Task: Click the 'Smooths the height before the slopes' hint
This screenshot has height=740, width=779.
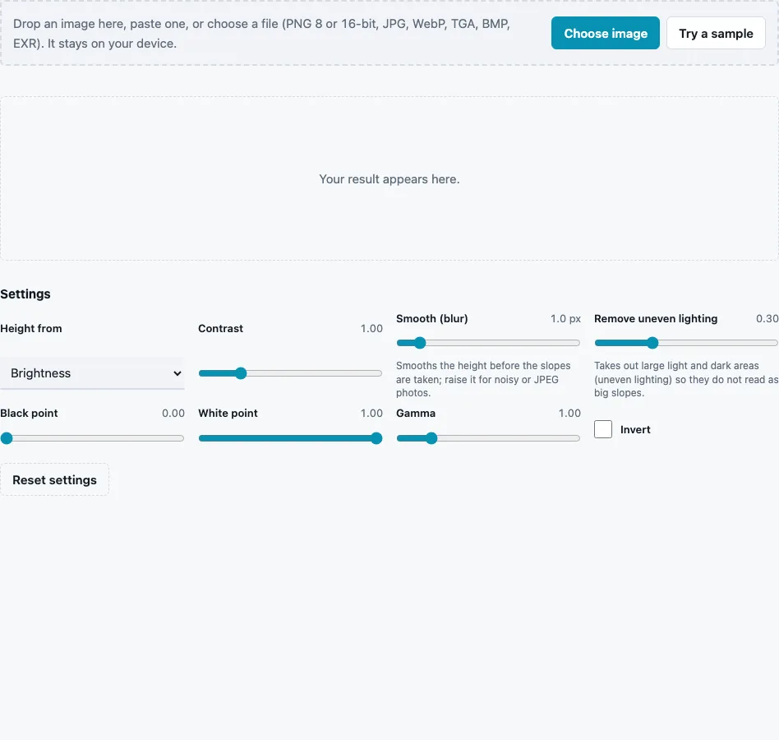Action: coord(483,379)
